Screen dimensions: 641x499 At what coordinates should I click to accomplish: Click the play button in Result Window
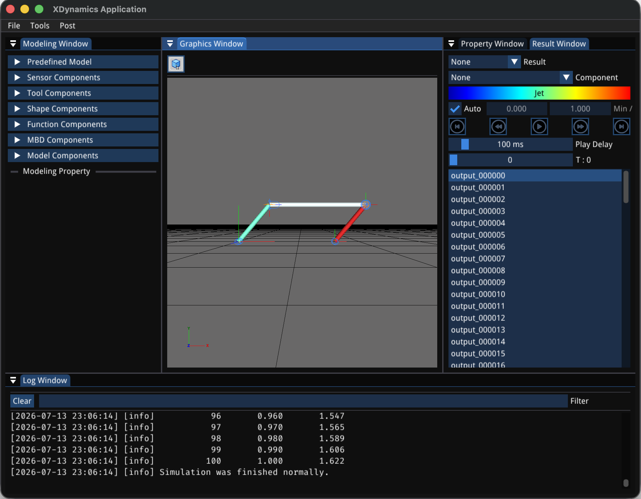tap(539, 126)
